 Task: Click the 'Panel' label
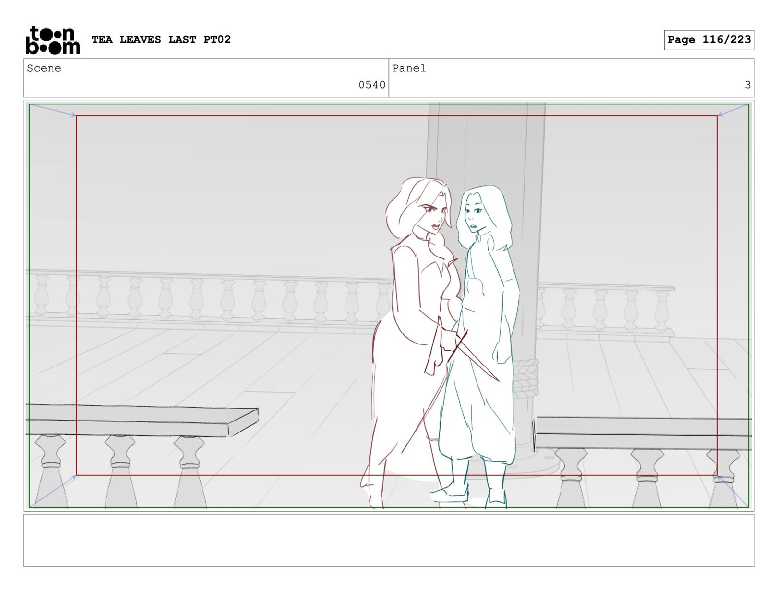coord(409,68)
